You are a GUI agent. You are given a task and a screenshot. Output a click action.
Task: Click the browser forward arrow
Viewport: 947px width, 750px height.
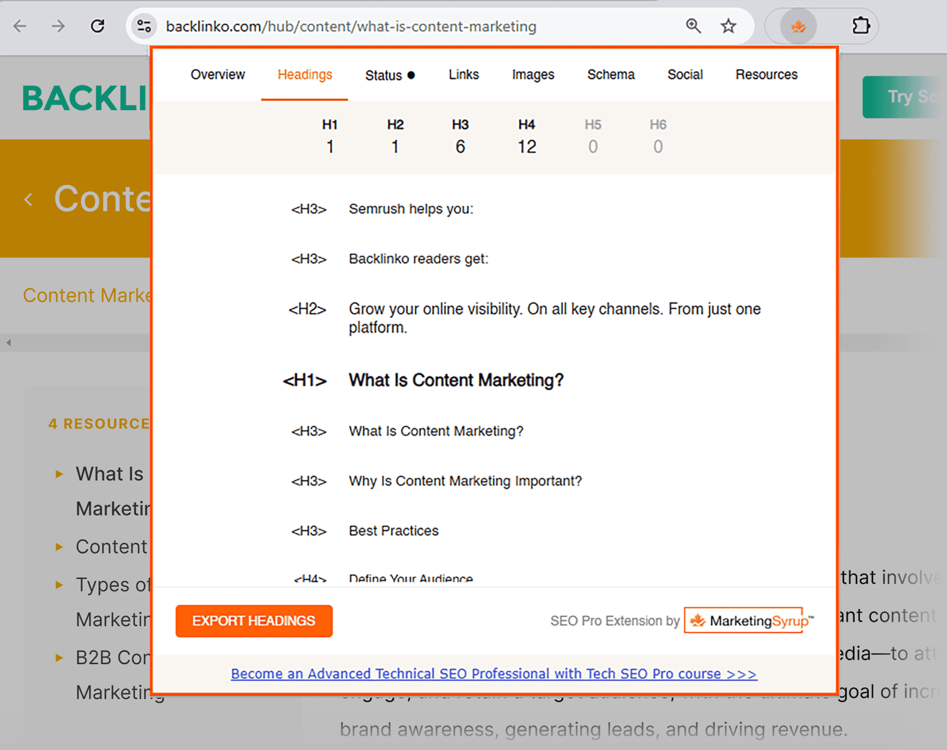(57, 26)
